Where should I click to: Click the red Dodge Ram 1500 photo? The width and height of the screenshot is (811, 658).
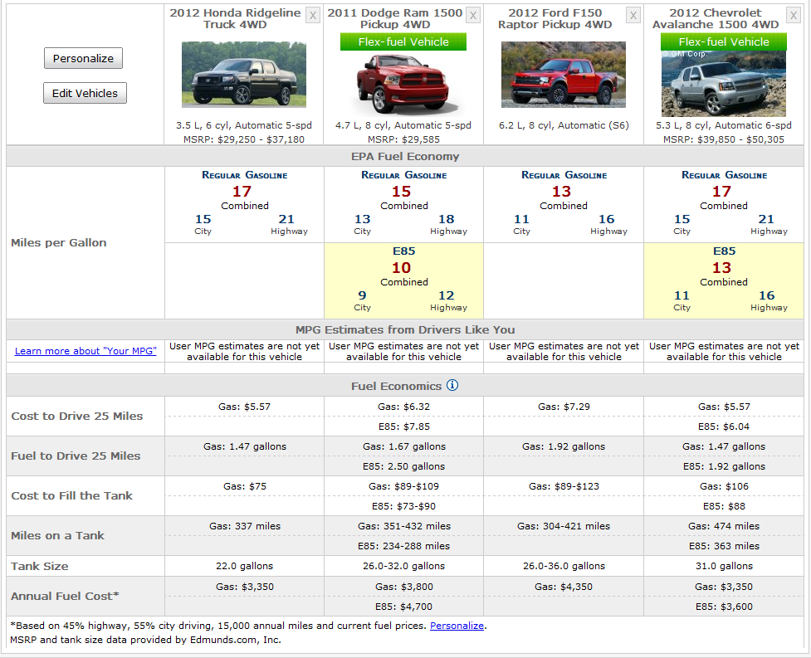(x=403, y=84)
